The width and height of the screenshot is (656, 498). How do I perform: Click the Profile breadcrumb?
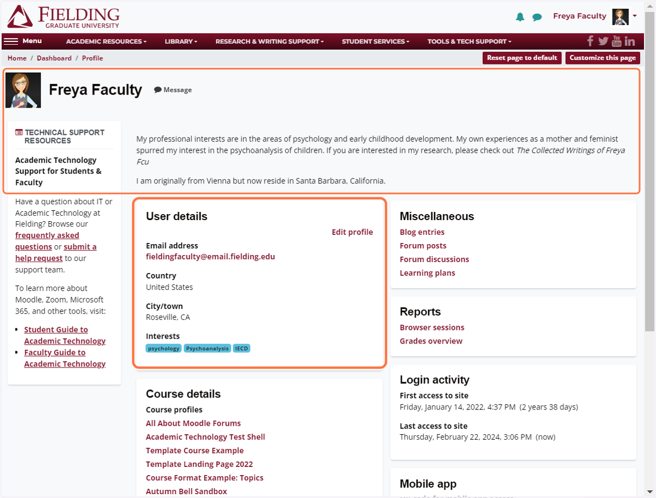click(92, 58)
